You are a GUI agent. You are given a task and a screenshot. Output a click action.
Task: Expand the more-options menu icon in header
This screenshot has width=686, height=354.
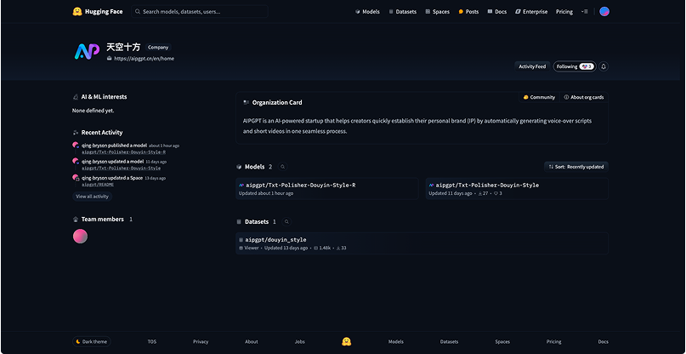pos(585,12)
